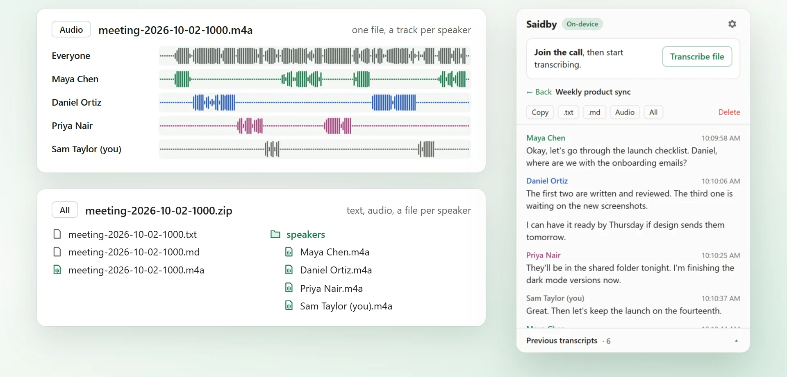Click the Audio tag beside meeting m4a title
The image size is (787, 377).
click(71, 29)
